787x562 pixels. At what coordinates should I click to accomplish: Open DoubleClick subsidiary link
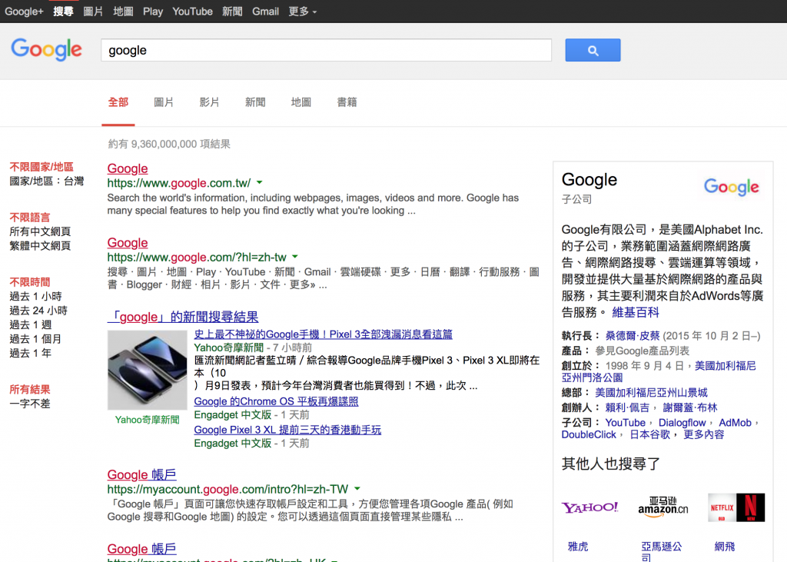588,435
